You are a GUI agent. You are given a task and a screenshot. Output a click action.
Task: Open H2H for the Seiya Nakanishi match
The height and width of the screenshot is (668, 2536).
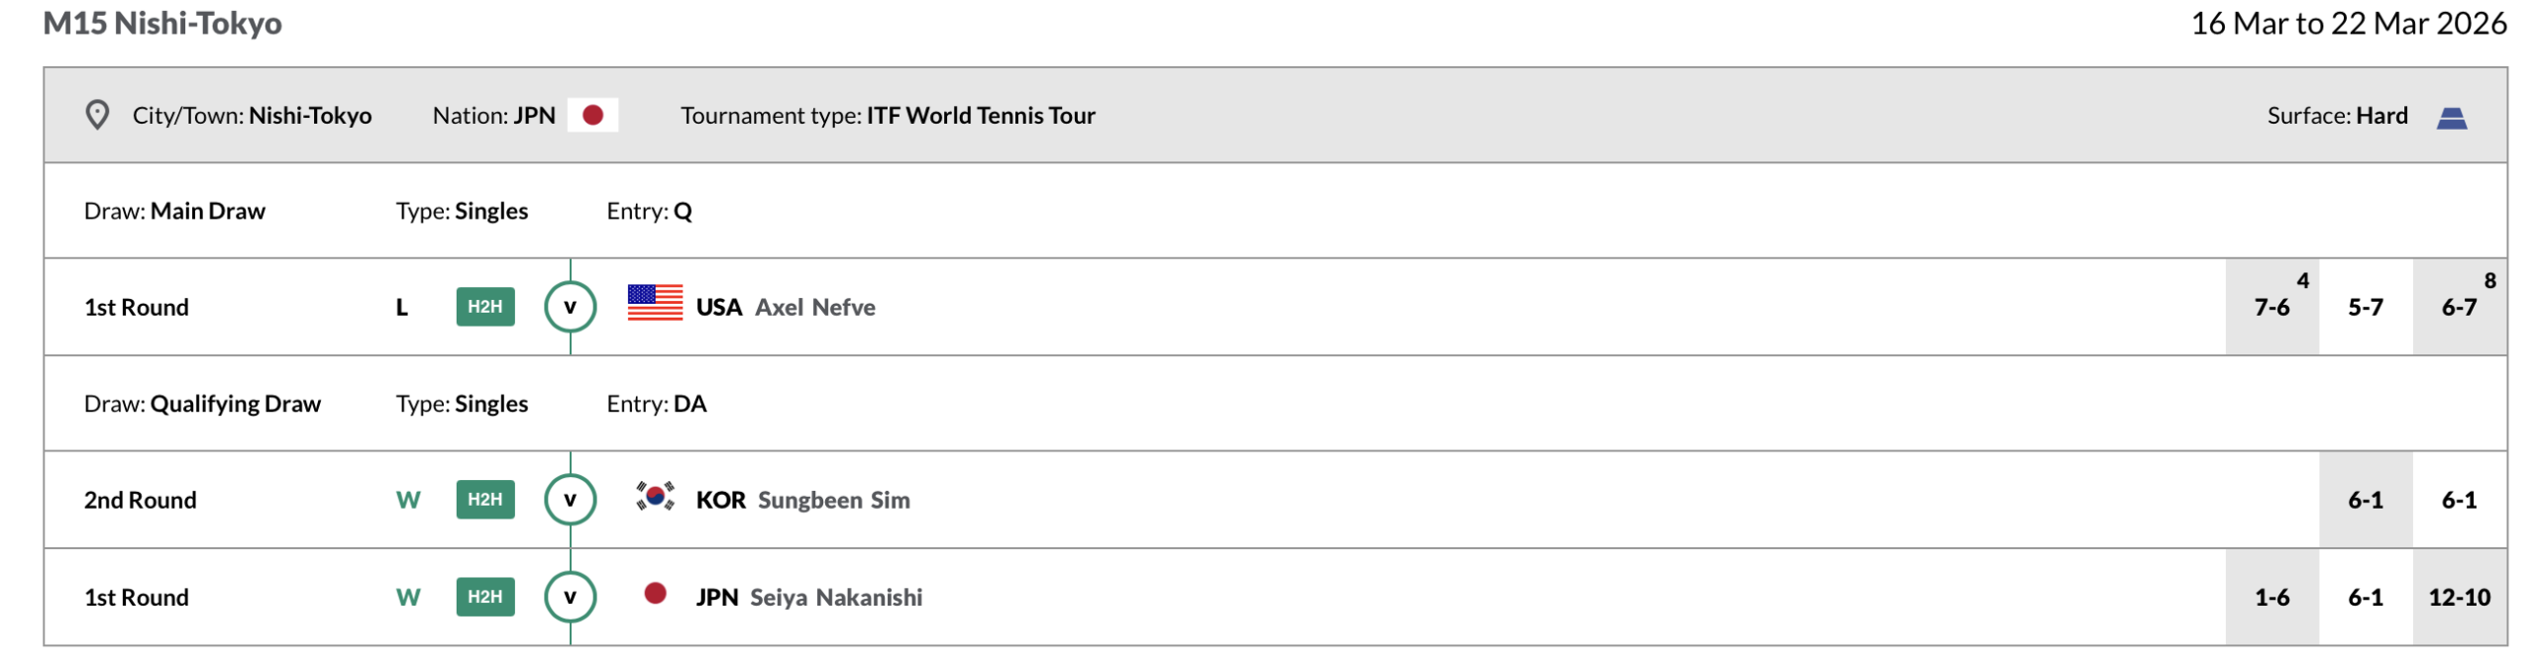(484, 597)
